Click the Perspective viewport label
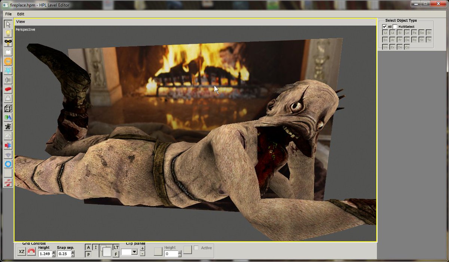The image size is (449, 262). point(25,29)
